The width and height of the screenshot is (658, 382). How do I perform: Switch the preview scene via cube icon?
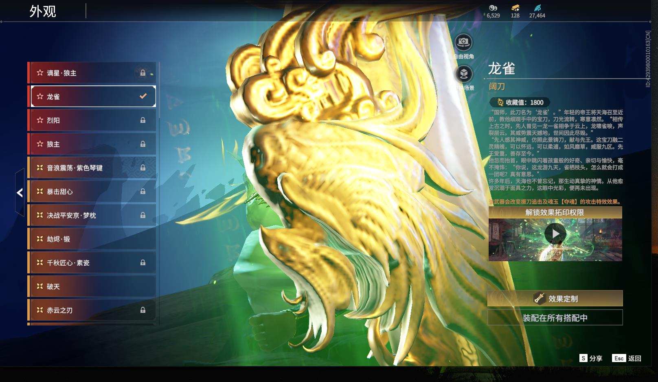463,74
